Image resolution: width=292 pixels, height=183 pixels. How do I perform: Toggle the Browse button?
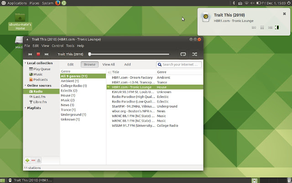click(x=89, y=65)
